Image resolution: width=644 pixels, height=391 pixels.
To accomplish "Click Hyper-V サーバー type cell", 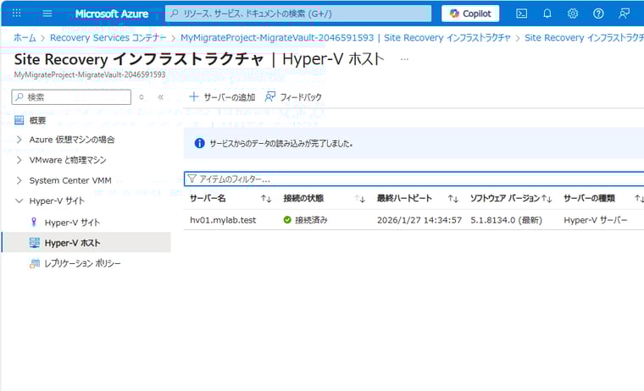I will (596, 220).
